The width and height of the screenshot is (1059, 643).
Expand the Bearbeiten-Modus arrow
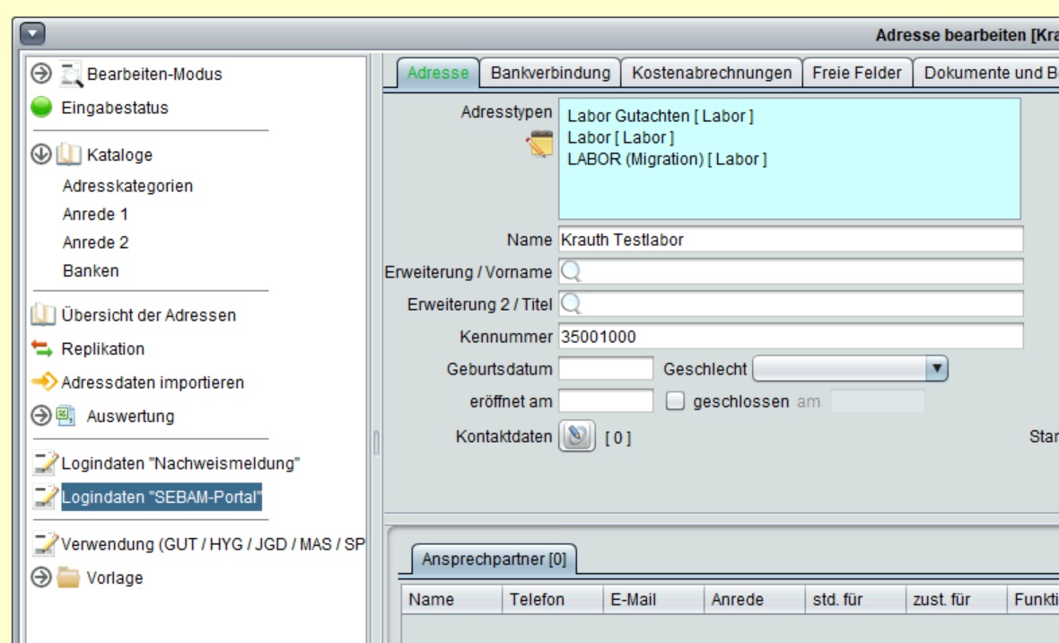coord(41,74)
